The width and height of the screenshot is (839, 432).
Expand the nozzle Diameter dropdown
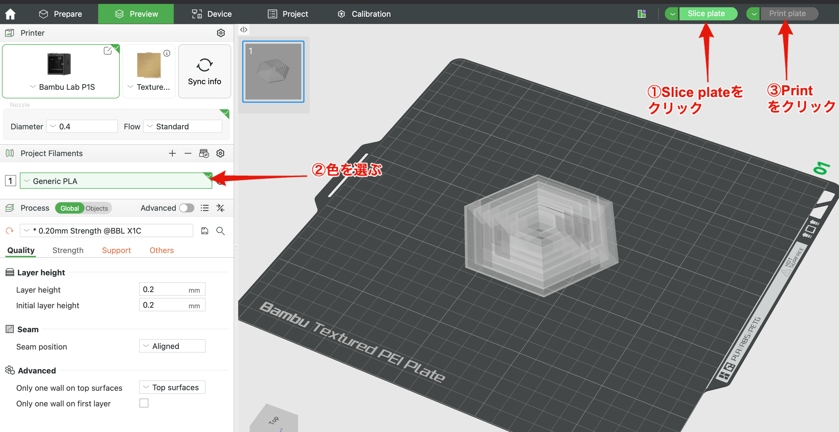pyautogui.click(x=82, y=126)
